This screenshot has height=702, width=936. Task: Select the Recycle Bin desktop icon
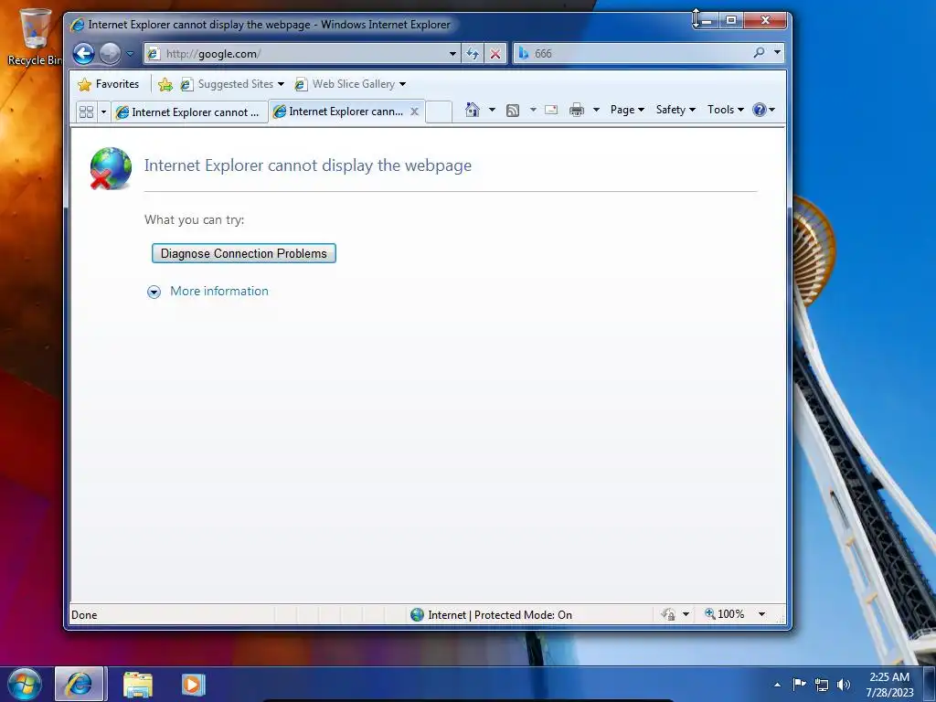click(x=35, y=37)
